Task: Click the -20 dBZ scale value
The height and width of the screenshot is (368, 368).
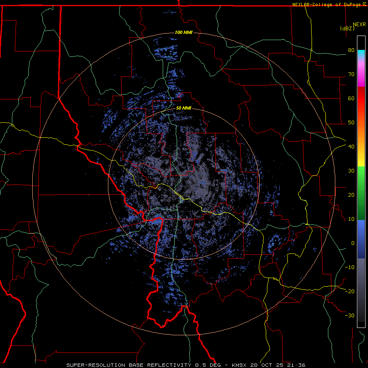Action: 350,291
